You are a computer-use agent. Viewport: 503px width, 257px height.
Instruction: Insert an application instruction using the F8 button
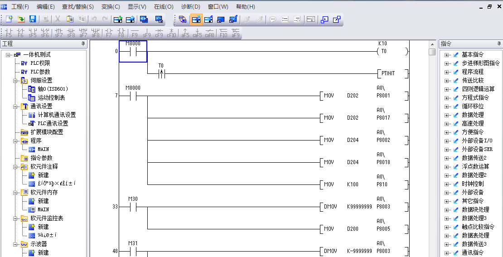point(121,33)
